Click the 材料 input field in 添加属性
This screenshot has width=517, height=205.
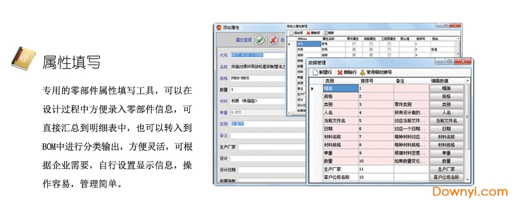(x=258, y=101)
